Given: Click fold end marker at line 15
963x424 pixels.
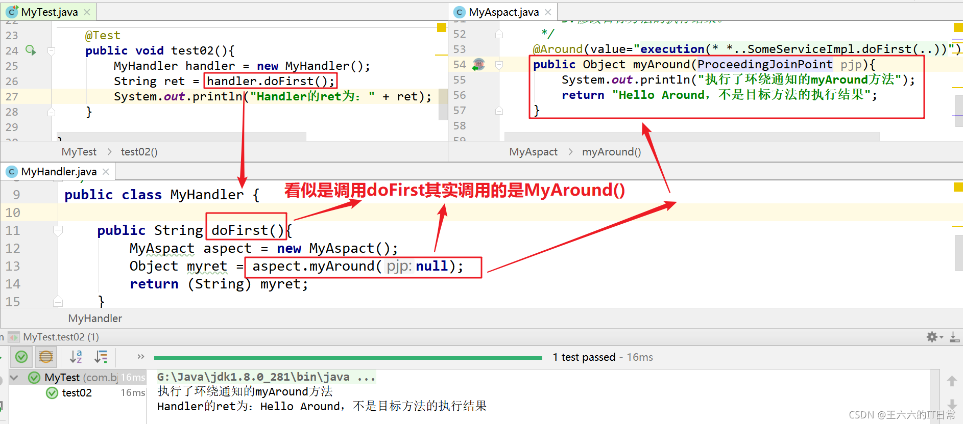Looking at the screenshot, I should (x=58, y=302).
